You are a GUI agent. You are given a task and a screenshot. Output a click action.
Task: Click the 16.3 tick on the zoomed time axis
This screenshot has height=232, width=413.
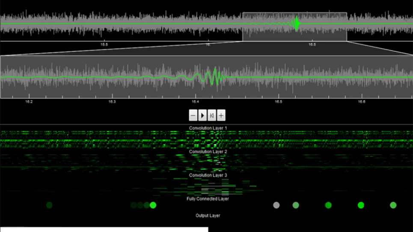(112, 102)
